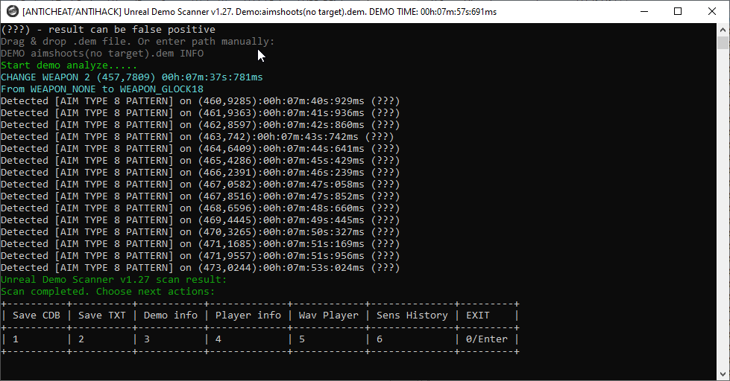Click detection line at 00h:07m:47s:058ms
Viewport: 730px width, 381px height.
[200, 185]
